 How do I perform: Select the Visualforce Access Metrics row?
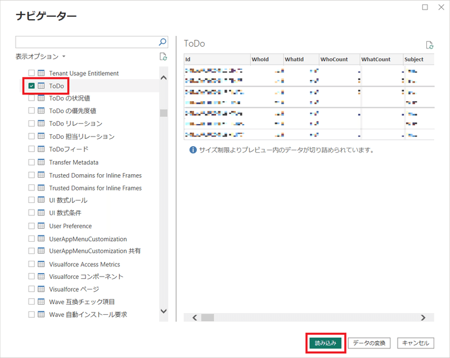pyautogui.click(x=84, y=264)
